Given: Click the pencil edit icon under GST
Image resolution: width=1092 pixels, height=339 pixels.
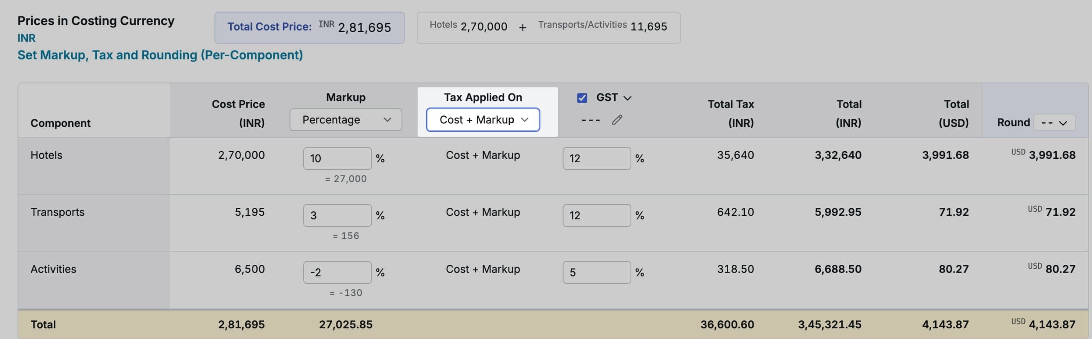Looking at the screenshot, I should coord(617,120).
